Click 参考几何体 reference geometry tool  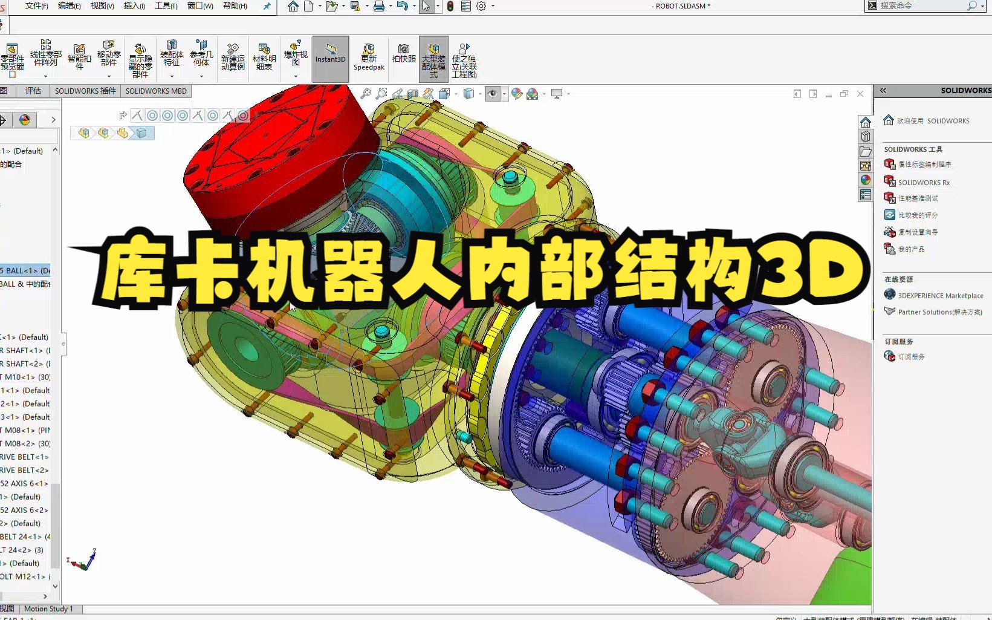coord(201,53)
